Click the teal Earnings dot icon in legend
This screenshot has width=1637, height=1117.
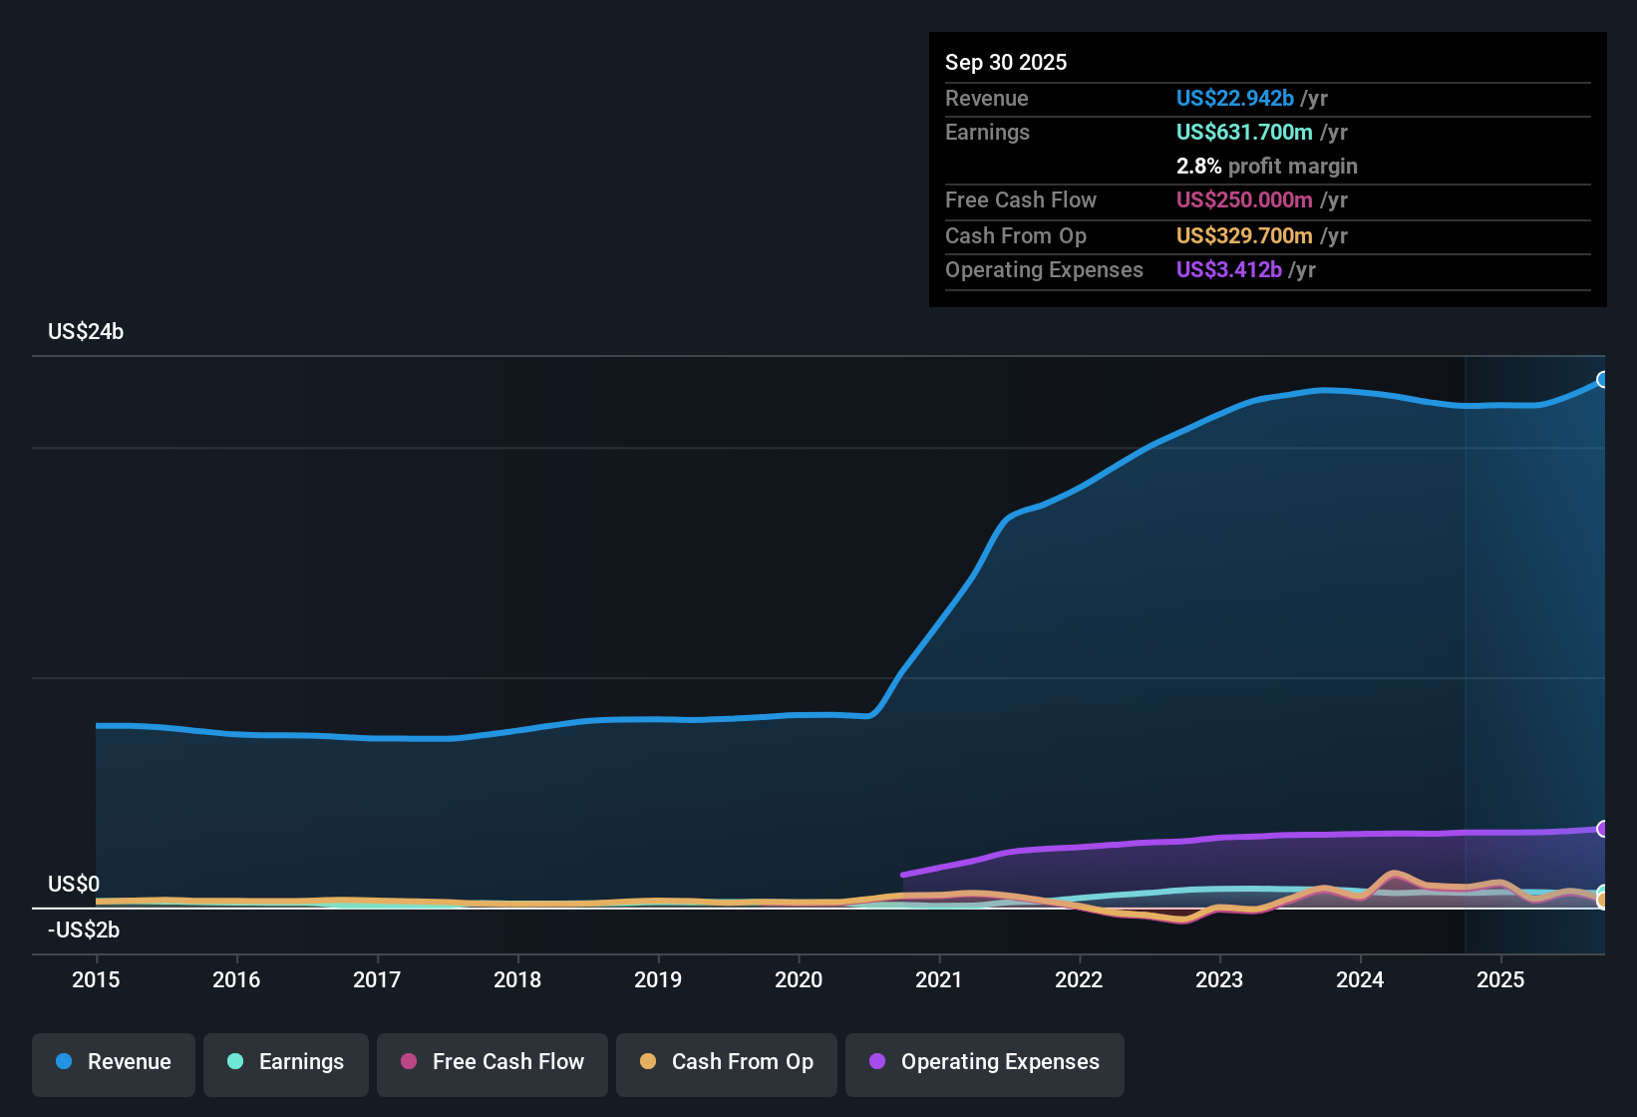(x=235, y=1062)
